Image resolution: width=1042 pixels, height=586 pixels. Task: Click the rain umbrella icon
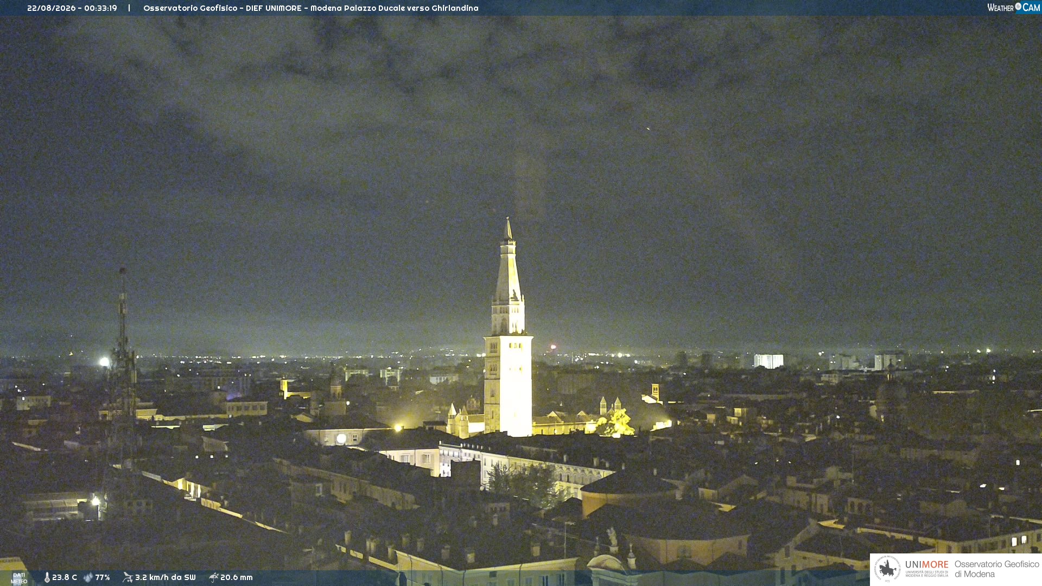tap(213, 577)
